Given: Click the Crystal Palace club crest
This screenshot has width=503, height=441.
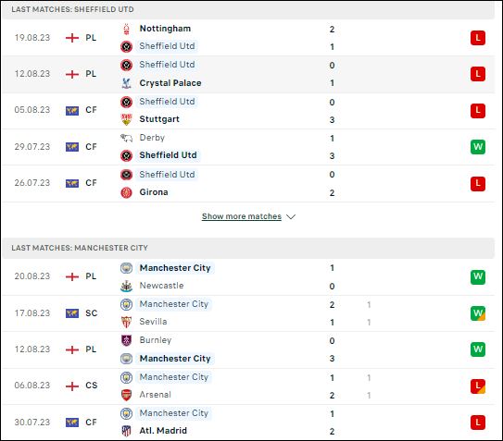Looking at the screenshot, I should 126,83.
